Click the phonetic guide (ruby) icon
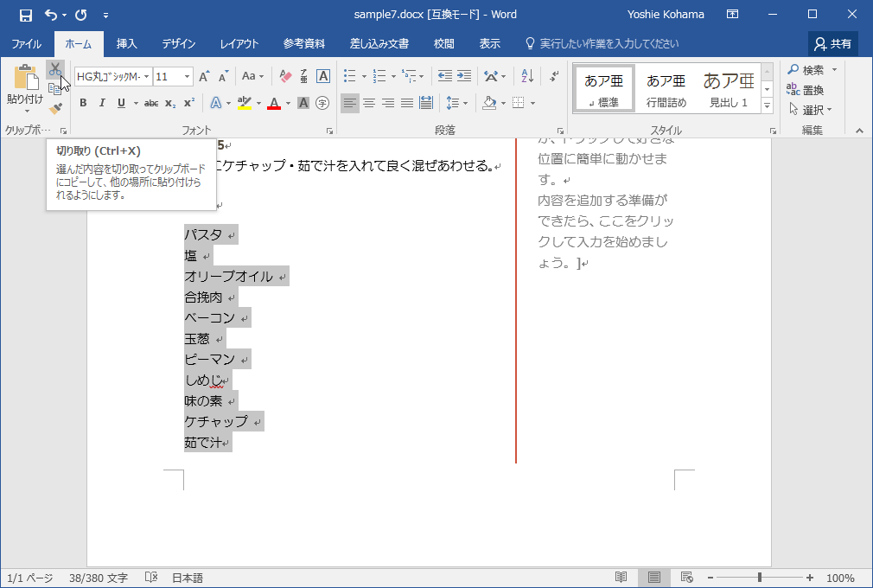This screenshot has width=873, height=588. [304, 76]
